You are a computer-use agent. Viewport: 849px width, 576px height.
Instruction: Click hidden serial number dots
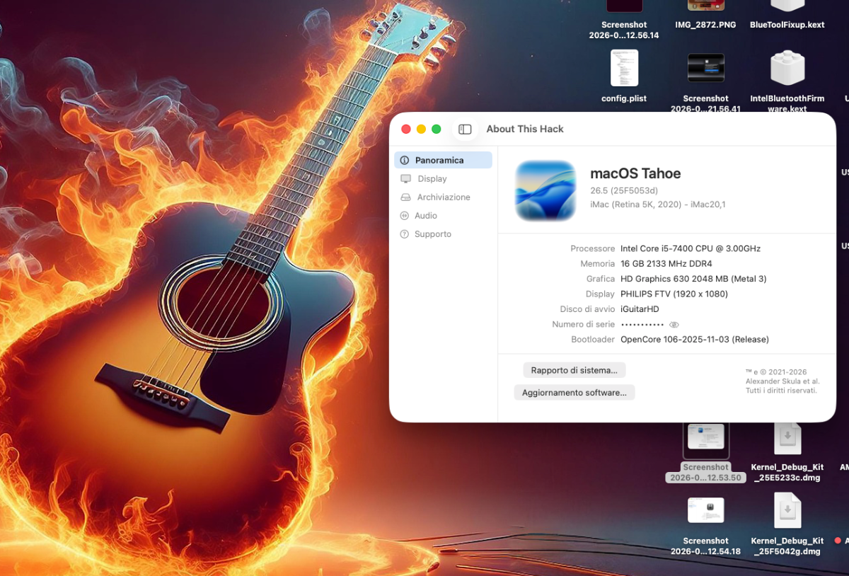pyautogui.click(x=642, y=324)
